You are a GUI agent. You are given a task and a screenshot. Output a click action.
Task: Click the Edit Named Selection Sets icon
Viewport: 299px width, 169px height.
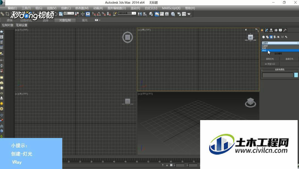click(114, 14)
